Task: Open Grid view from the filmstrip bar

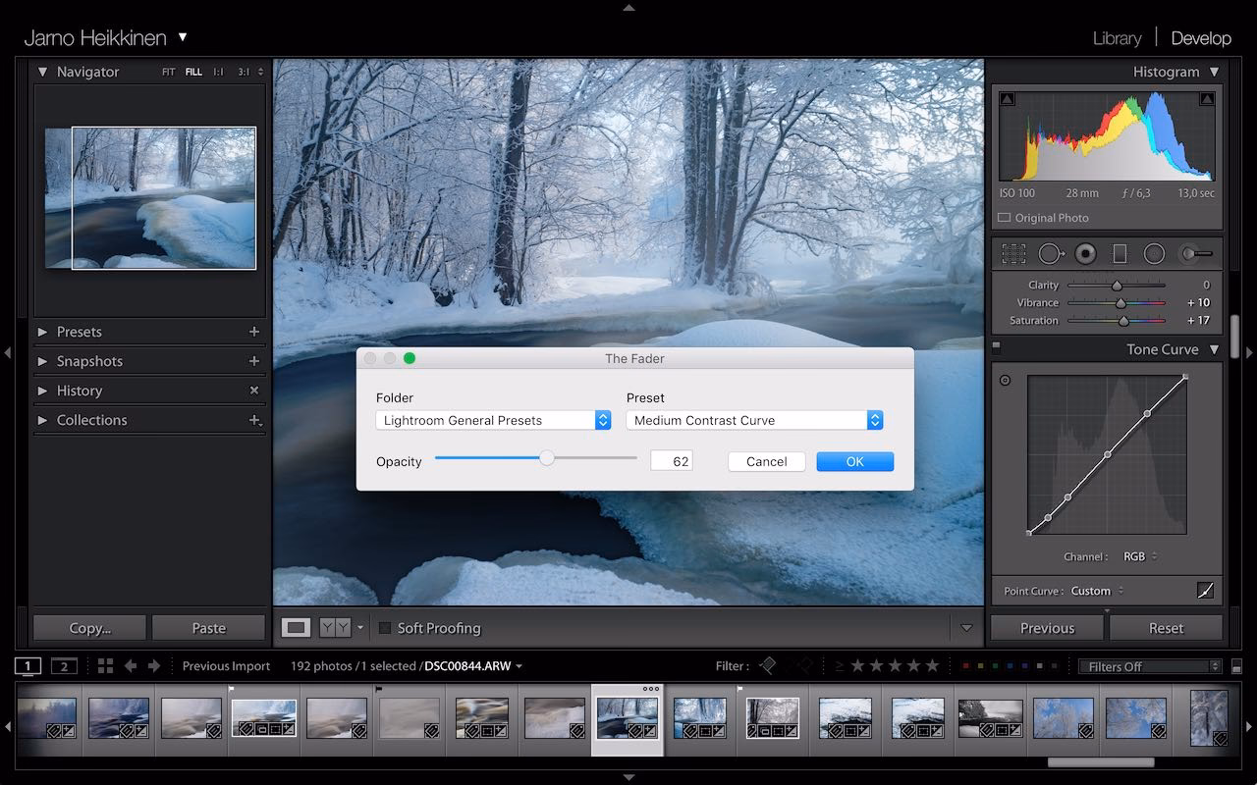Action: click(x=106, y=666)
